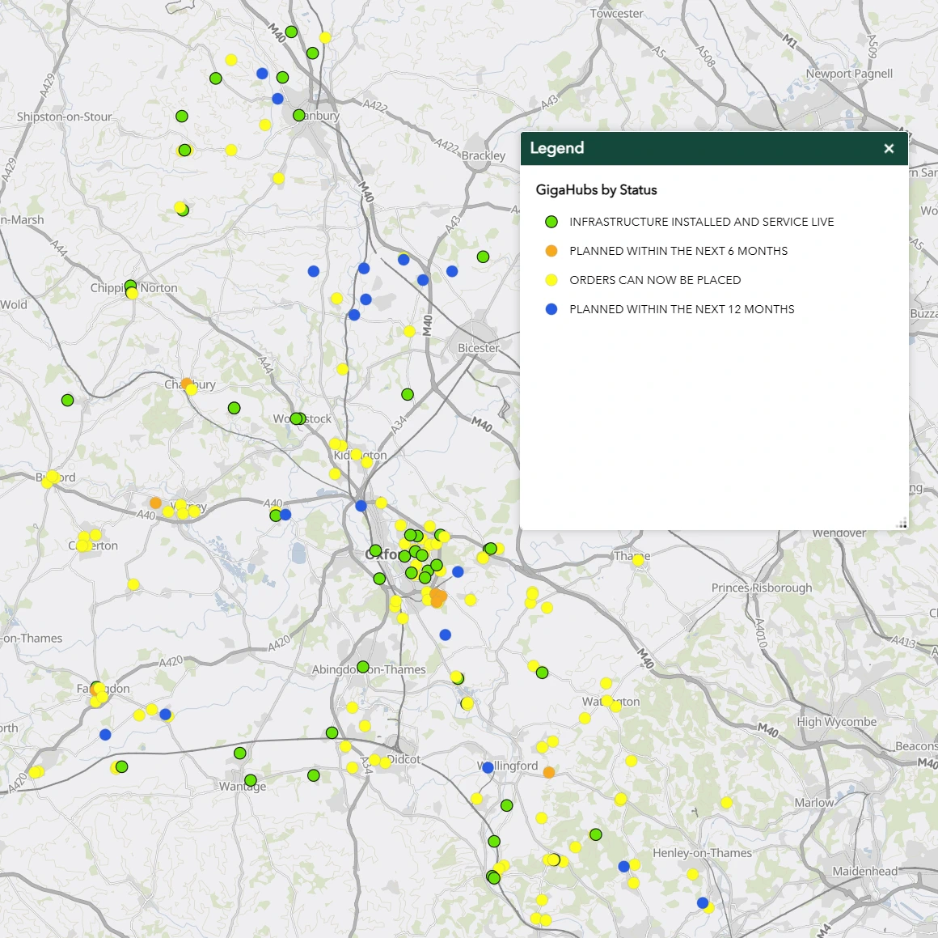Viewport: 938px width, 938px height.
Task: Click the 'Legend' panel title bar text
Action: 556,148
